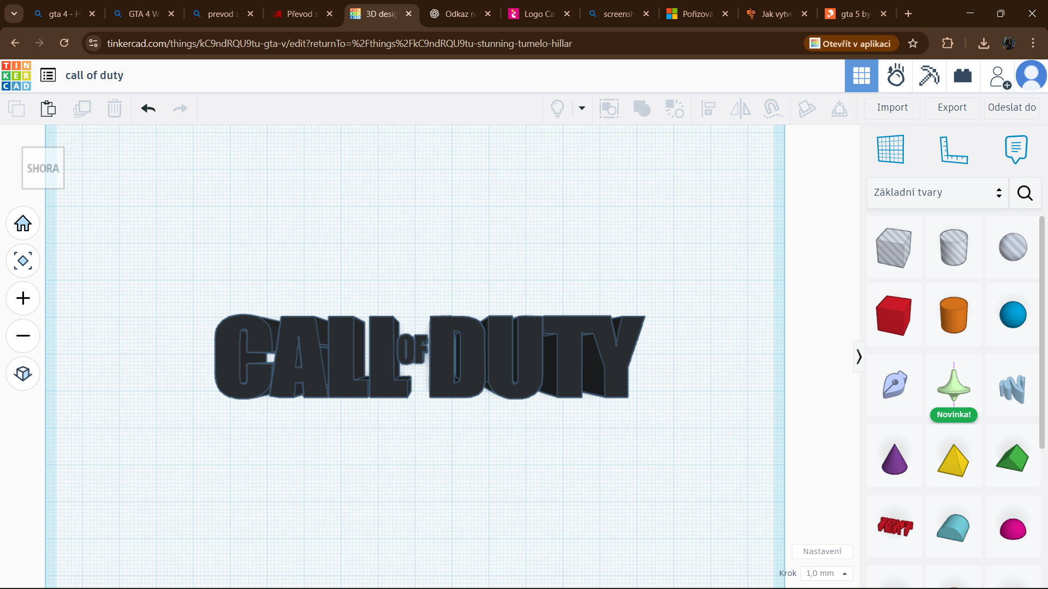Select the green Novinka spinning-top shape

click(954, 385)
